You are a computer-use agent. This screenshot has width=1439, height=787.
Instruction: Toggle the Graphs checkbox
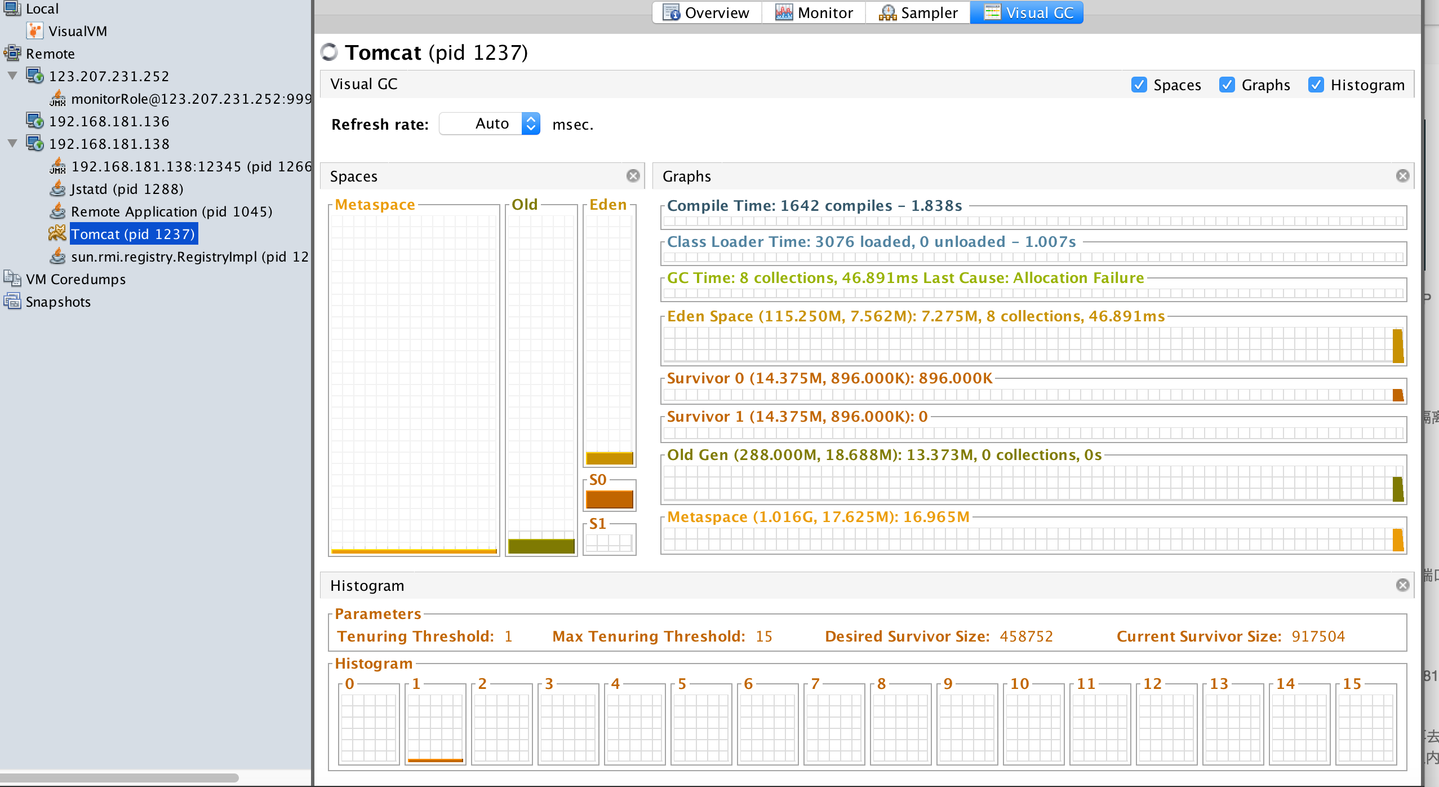[x=1227, y=85]
